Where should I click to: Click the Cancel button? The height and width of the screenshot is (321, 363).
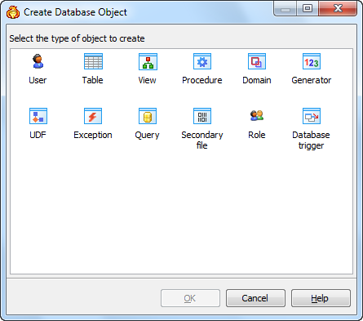tap(255, 298)
